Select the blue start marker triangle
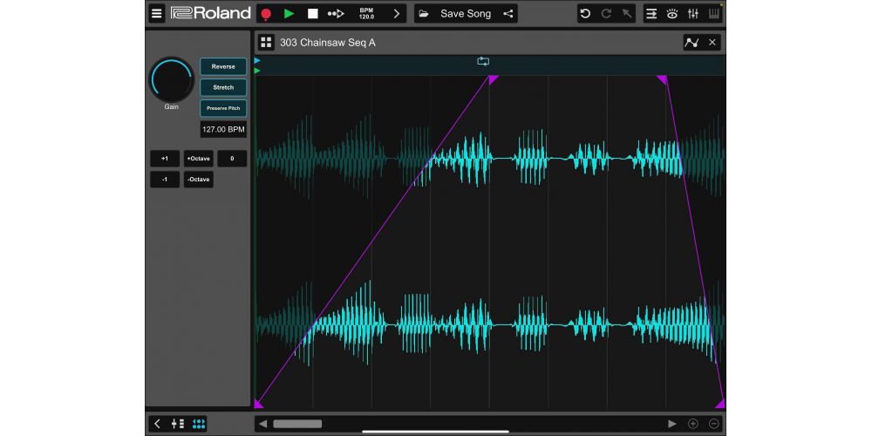 coord(257,60)
